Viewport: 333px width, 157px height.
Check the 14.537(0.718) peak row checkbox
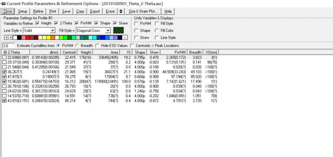point(4,96)
